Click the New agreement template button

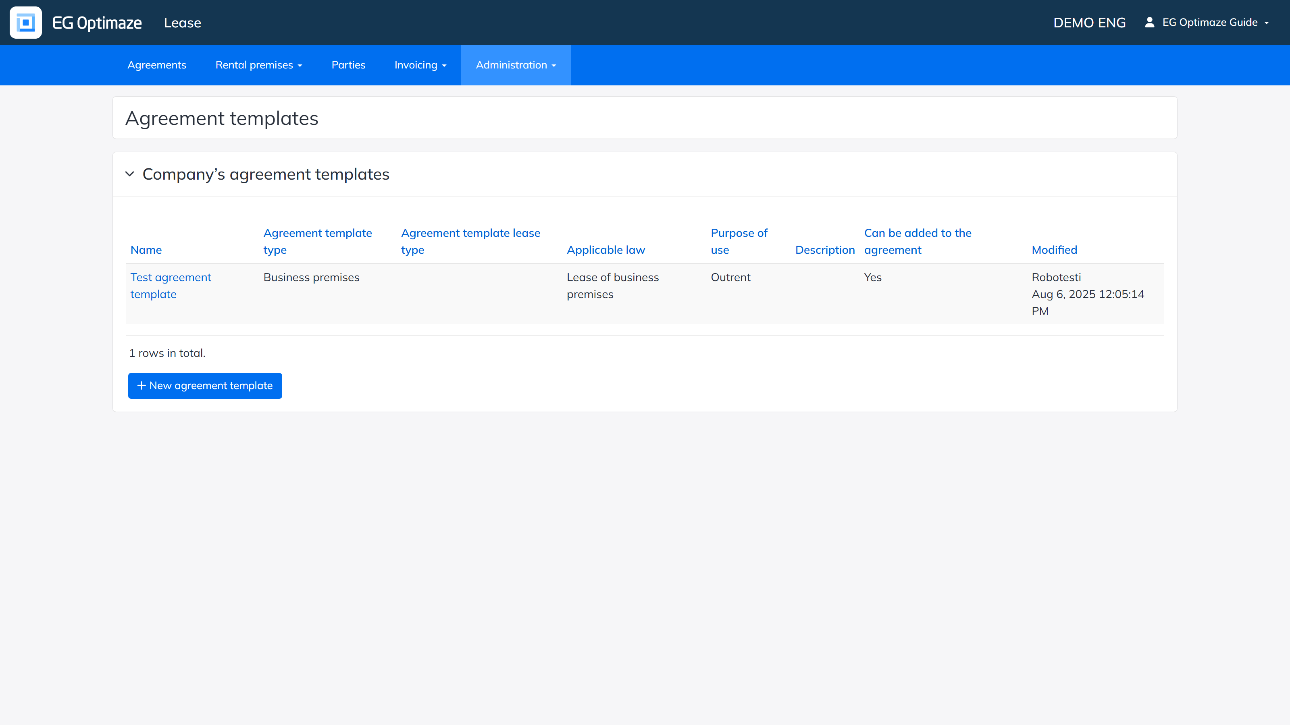point(205,386)
